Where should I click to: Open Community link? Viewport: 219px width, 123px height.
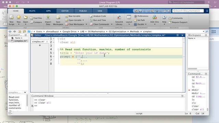pos(176,18)
